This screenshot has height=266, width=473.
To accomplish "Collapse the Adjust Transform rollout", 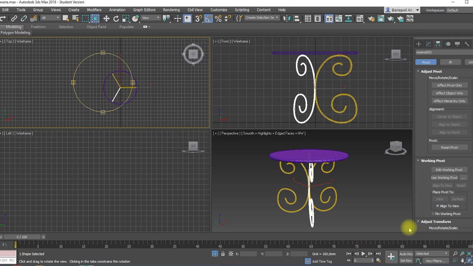I will click(x=436, y=222).
